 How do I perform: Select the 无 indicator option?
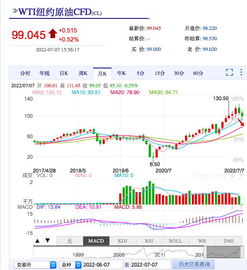[x=70, y=241]
